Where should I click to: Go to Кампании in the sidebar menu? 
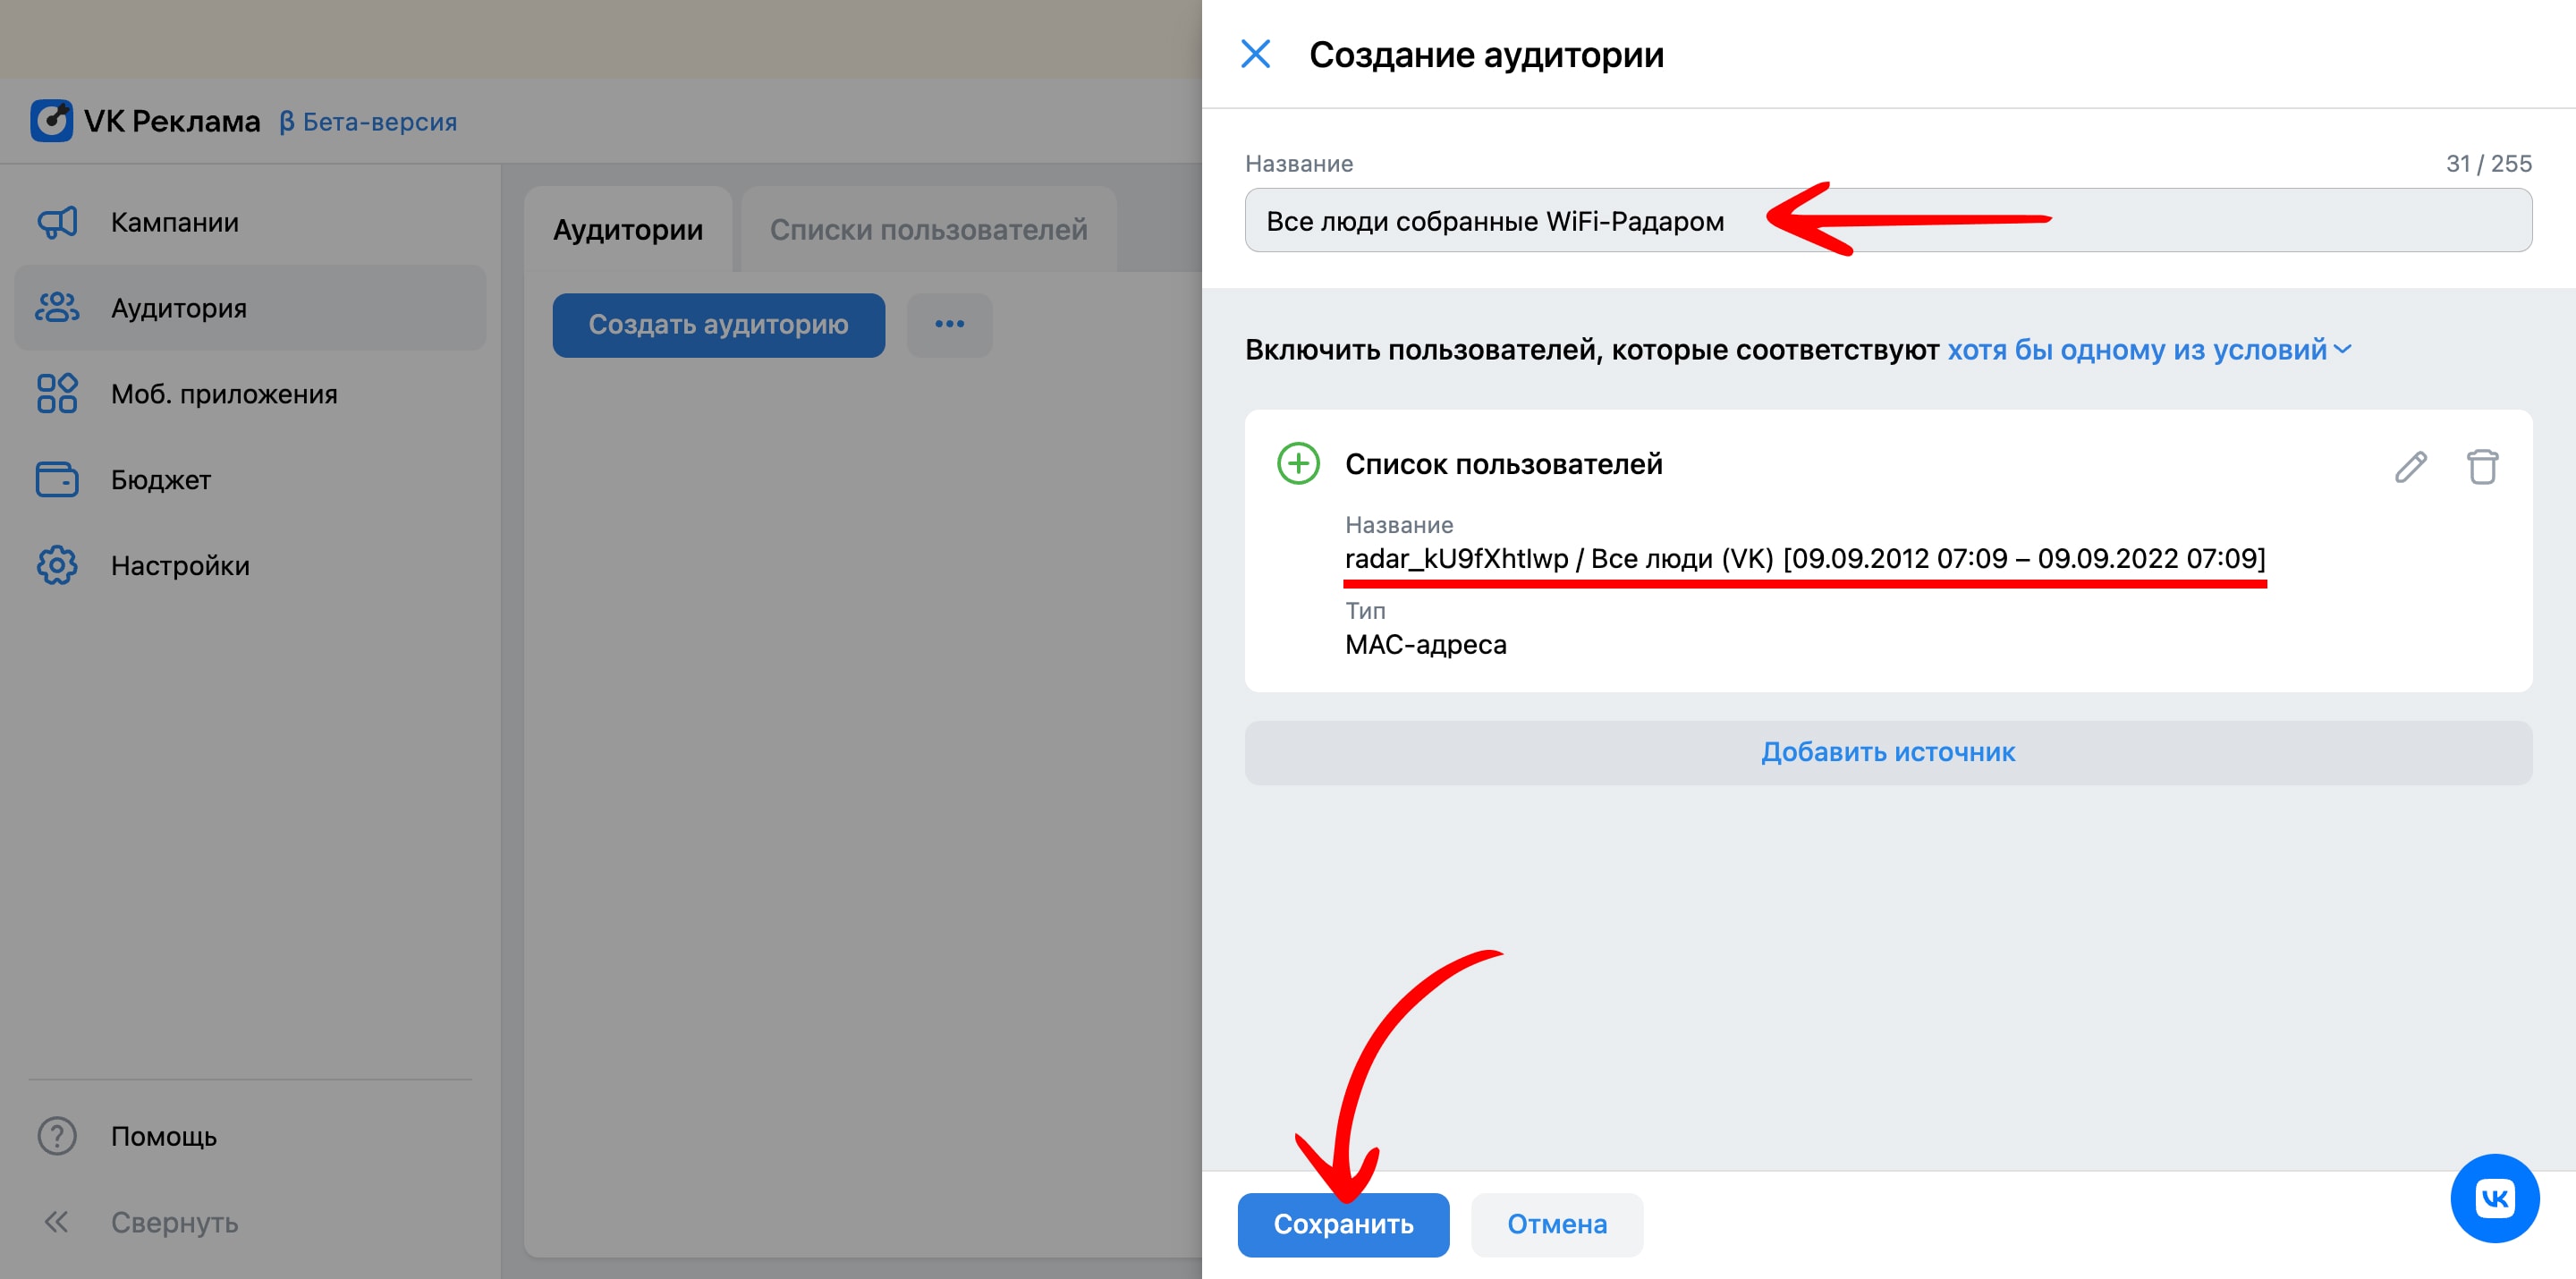[250, 222]
